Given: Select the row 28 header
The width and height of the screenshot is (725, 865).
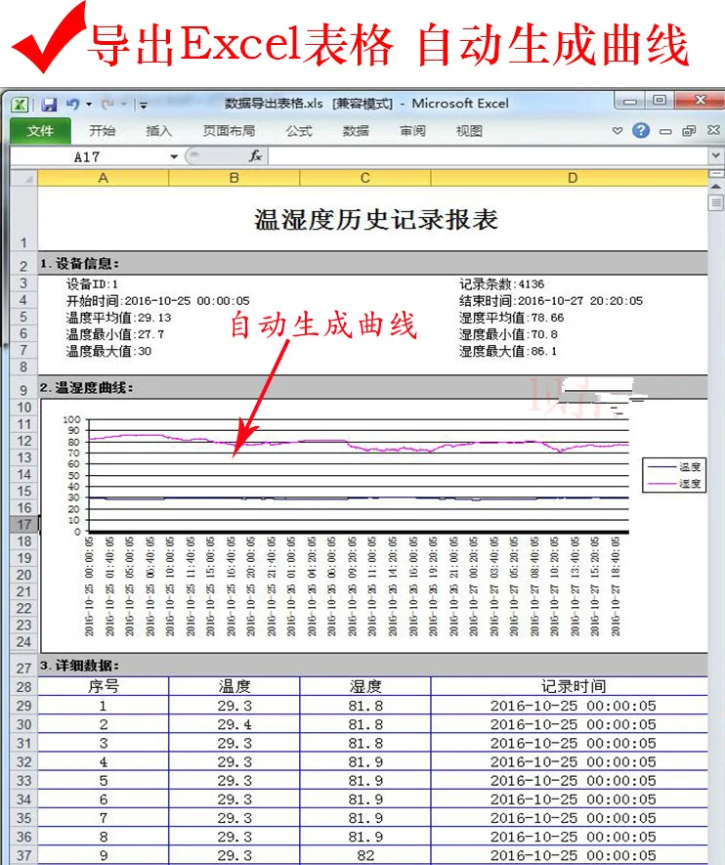Looking at the screenshot, I should (23, 687).
